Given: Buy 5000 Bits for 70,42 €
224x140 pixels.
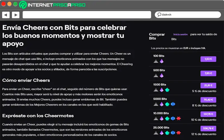Looking at the screenshot, I should 208,100.
